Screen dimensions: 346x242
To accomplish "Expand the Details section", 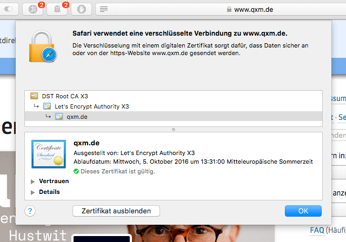I will click(x=33, y=192).
